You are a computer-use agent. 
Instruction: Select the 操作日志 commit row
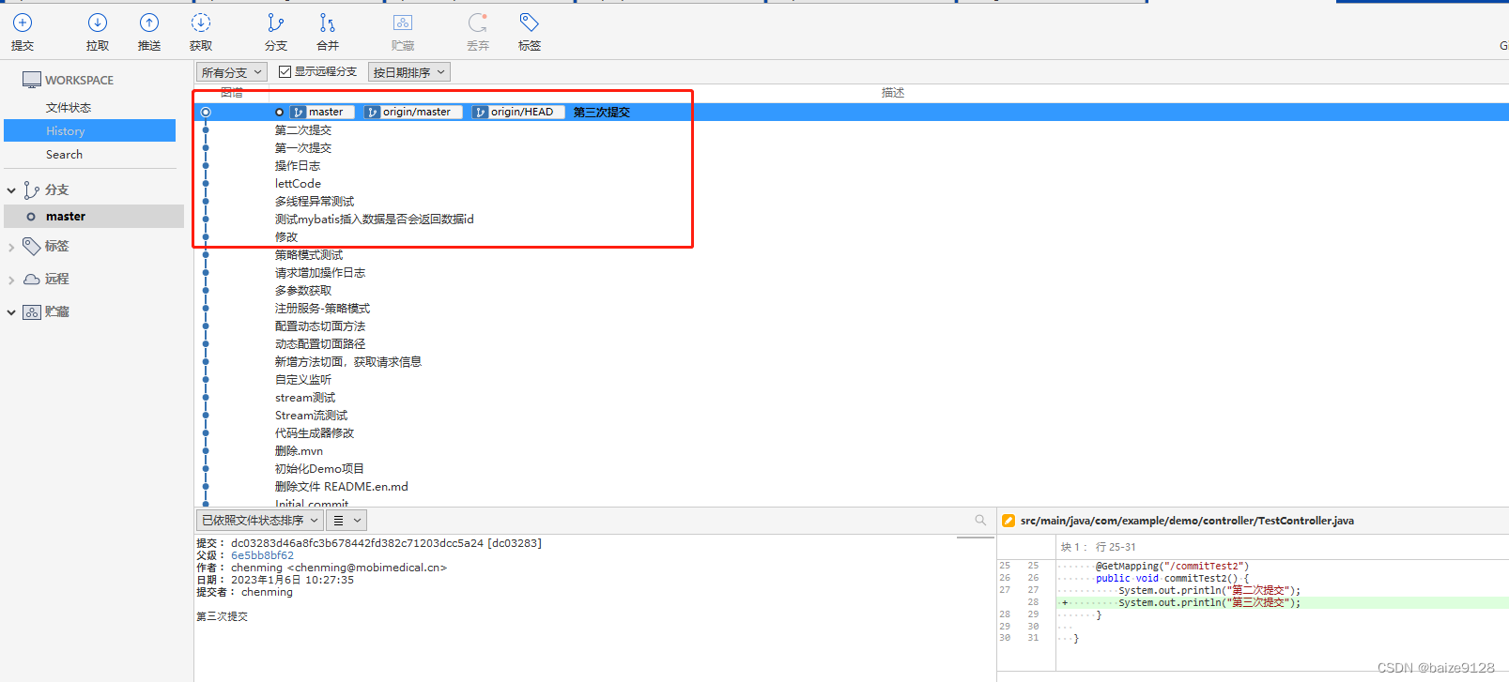tap(852, 166)
